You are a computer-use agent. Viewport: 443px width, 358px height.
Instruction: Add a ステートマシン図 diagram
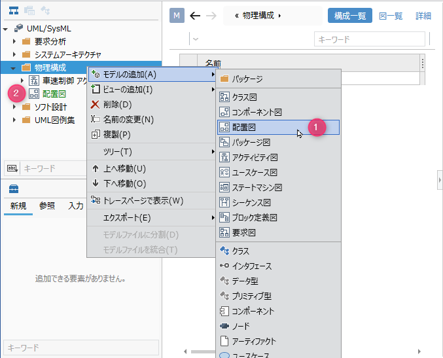click(278, 188)
